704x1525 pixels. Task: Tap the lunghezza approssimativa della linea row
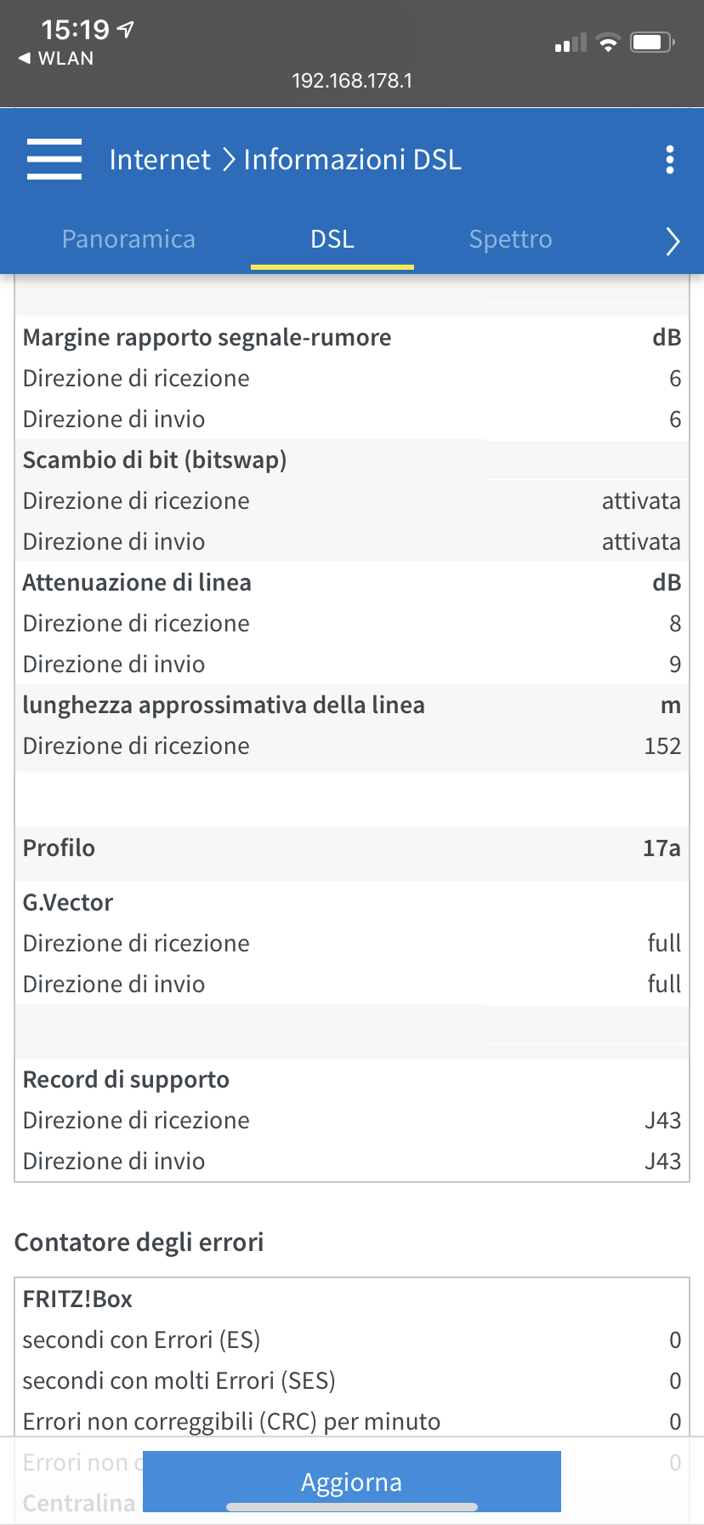point(352,705)
